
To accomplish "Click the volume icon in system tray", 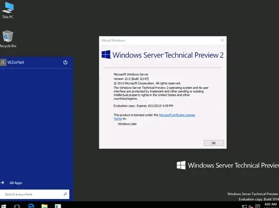I will click(251, 207).
